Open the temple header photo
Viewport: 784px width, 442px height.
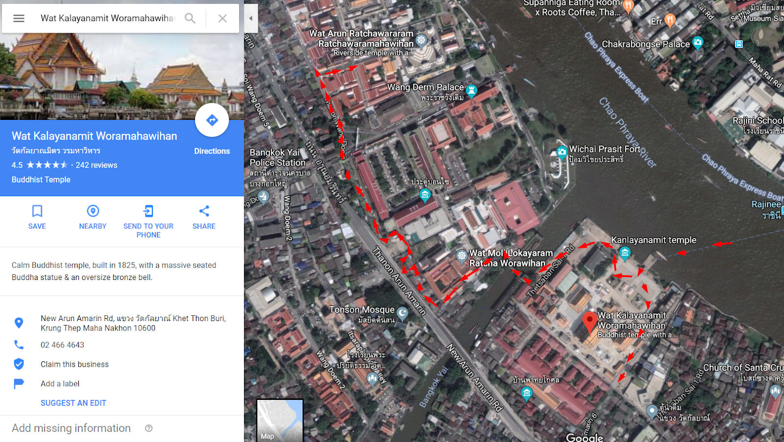coord(122,76)
